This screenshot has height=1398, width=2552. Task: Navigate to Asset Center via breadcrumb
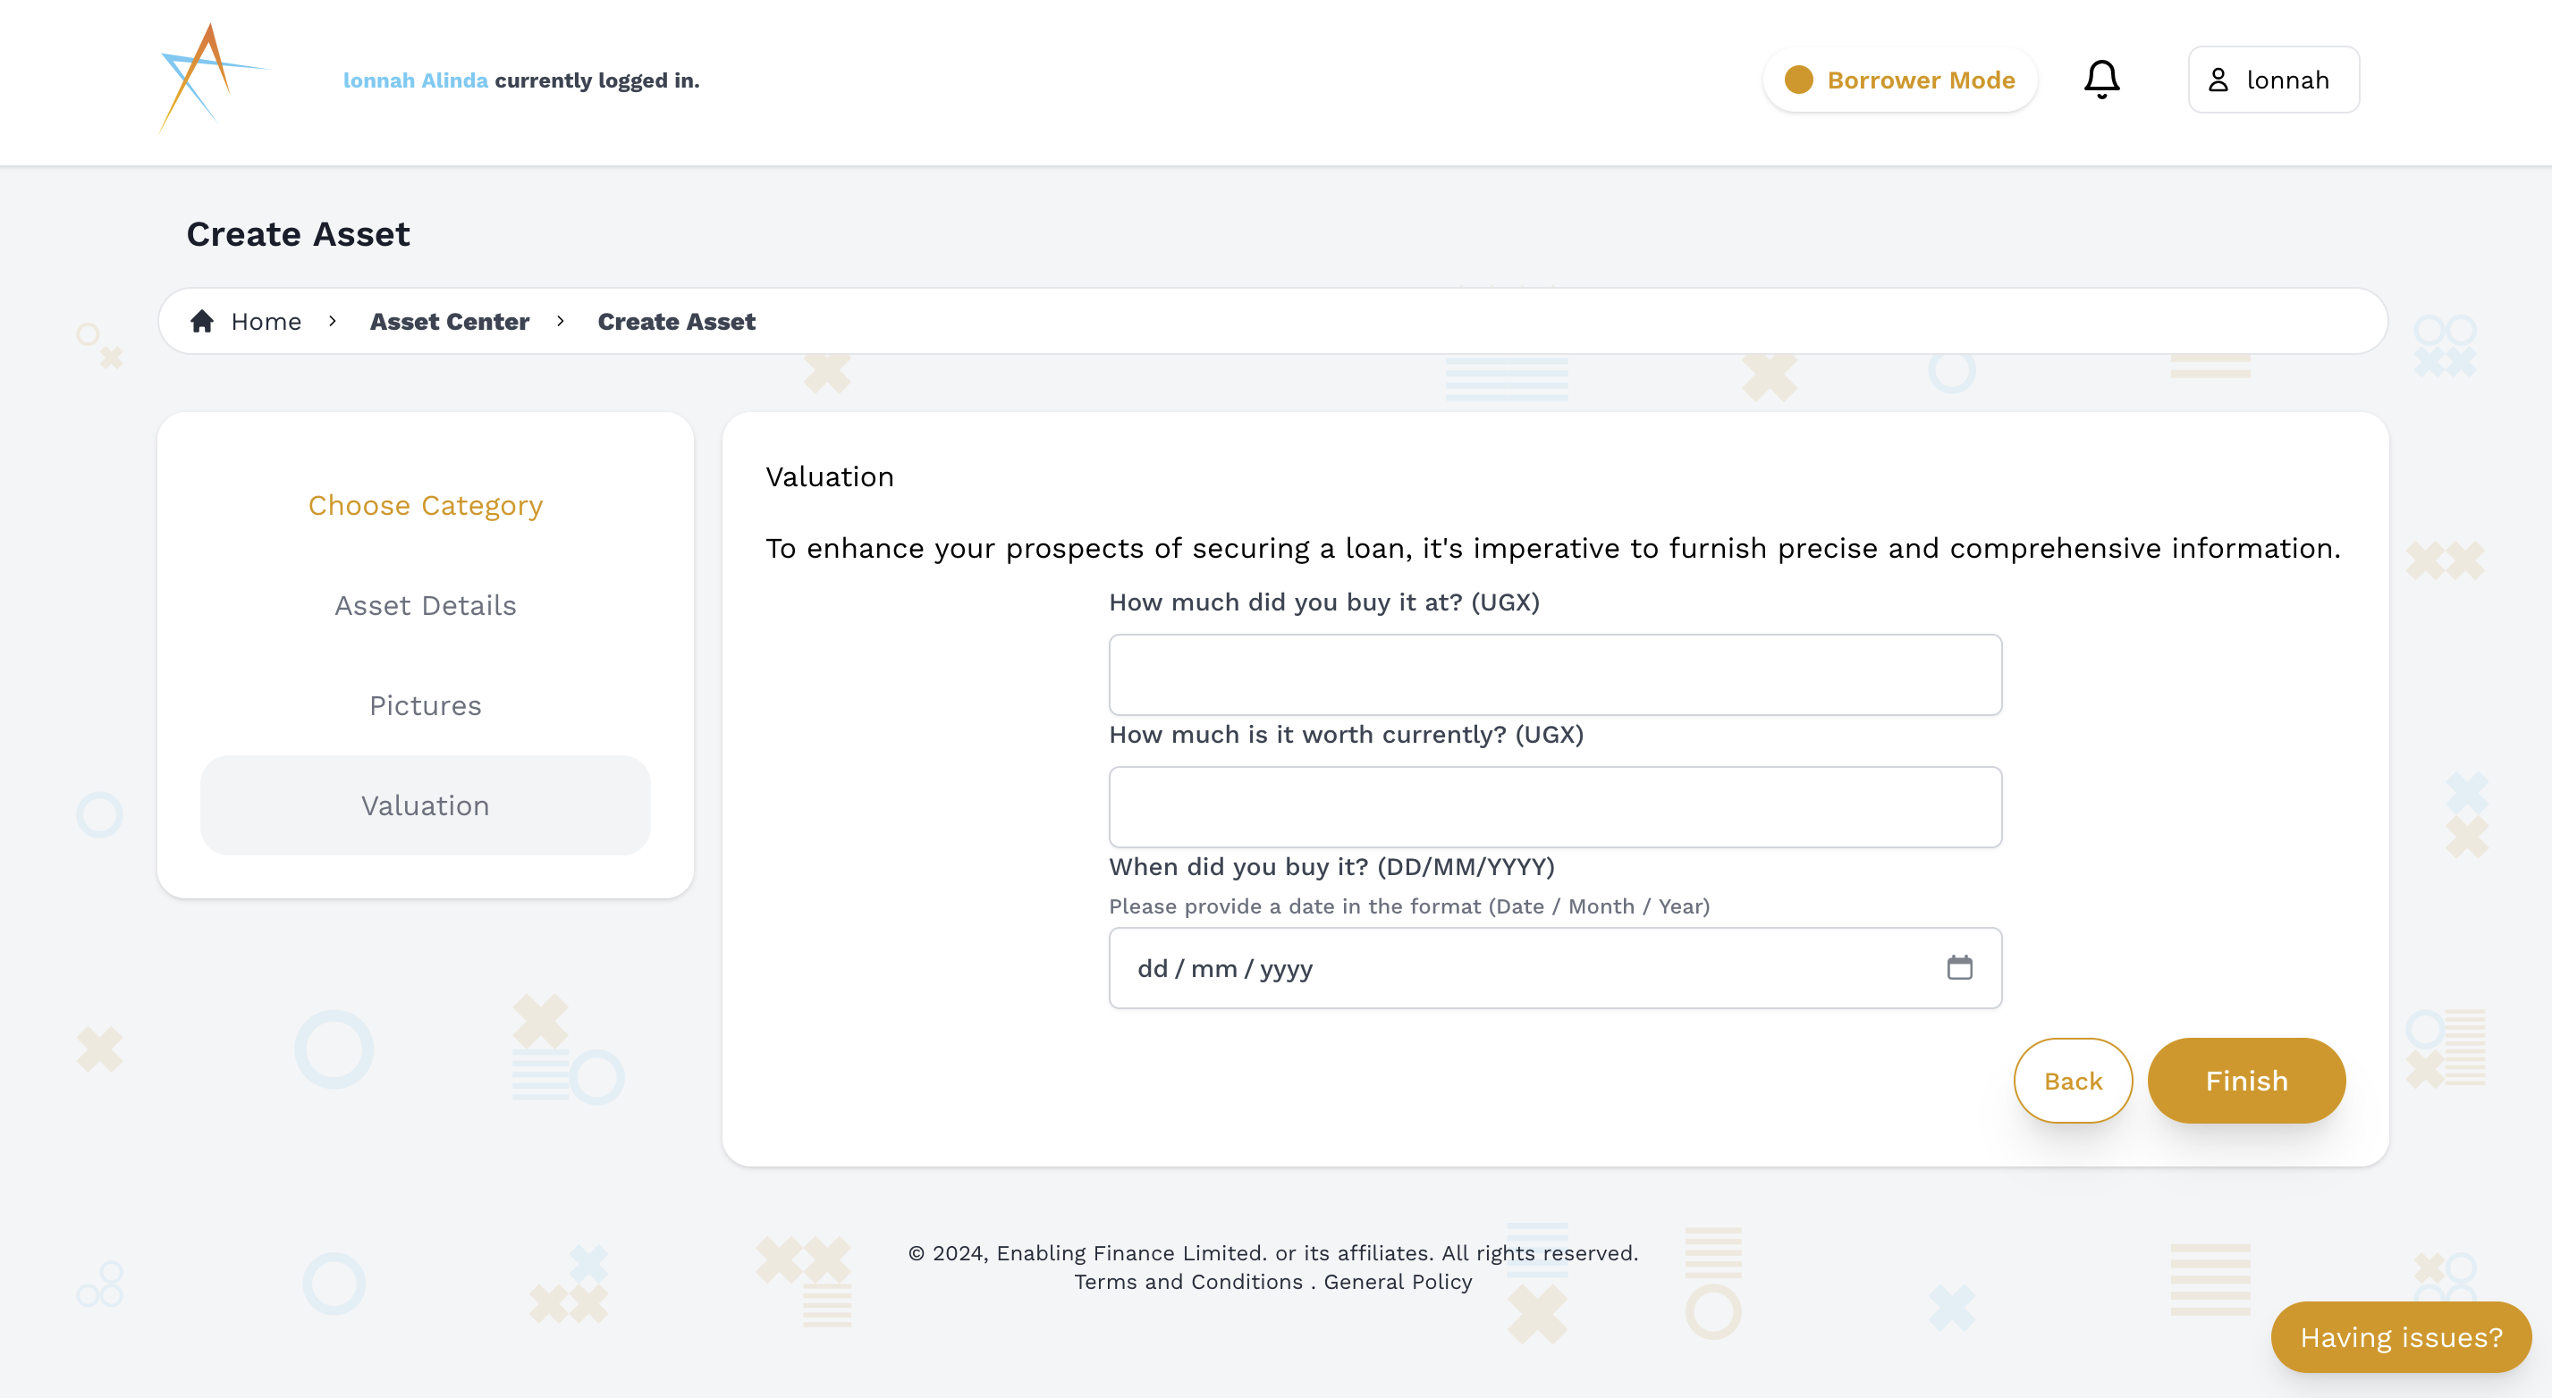(x=449, y=321)
